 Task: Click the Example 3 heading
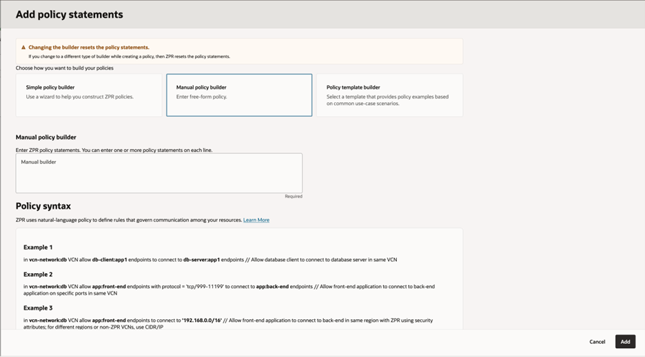pos(38,308)
